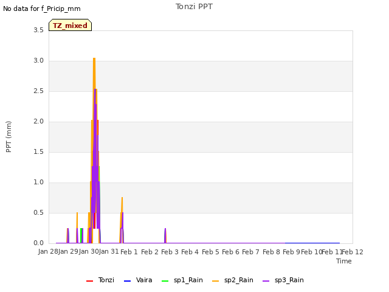Click the Jan 28 x-axis tick label
This screenshot has height=292, width=389.
click(48, 252)
